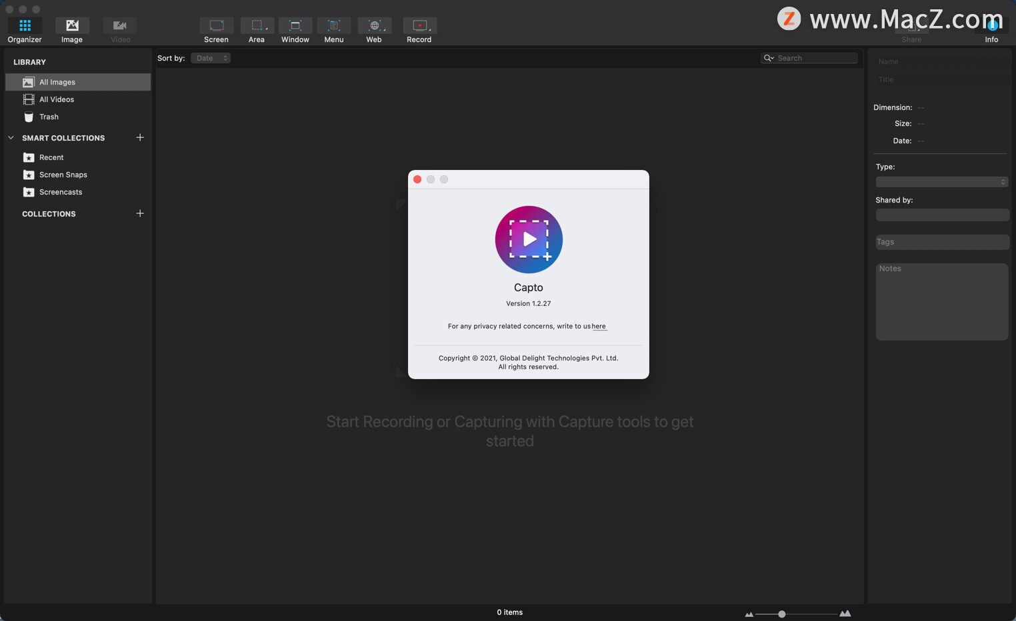Open the Organizer view
The image size is (1016, 621).
click(x=25, y=31)
